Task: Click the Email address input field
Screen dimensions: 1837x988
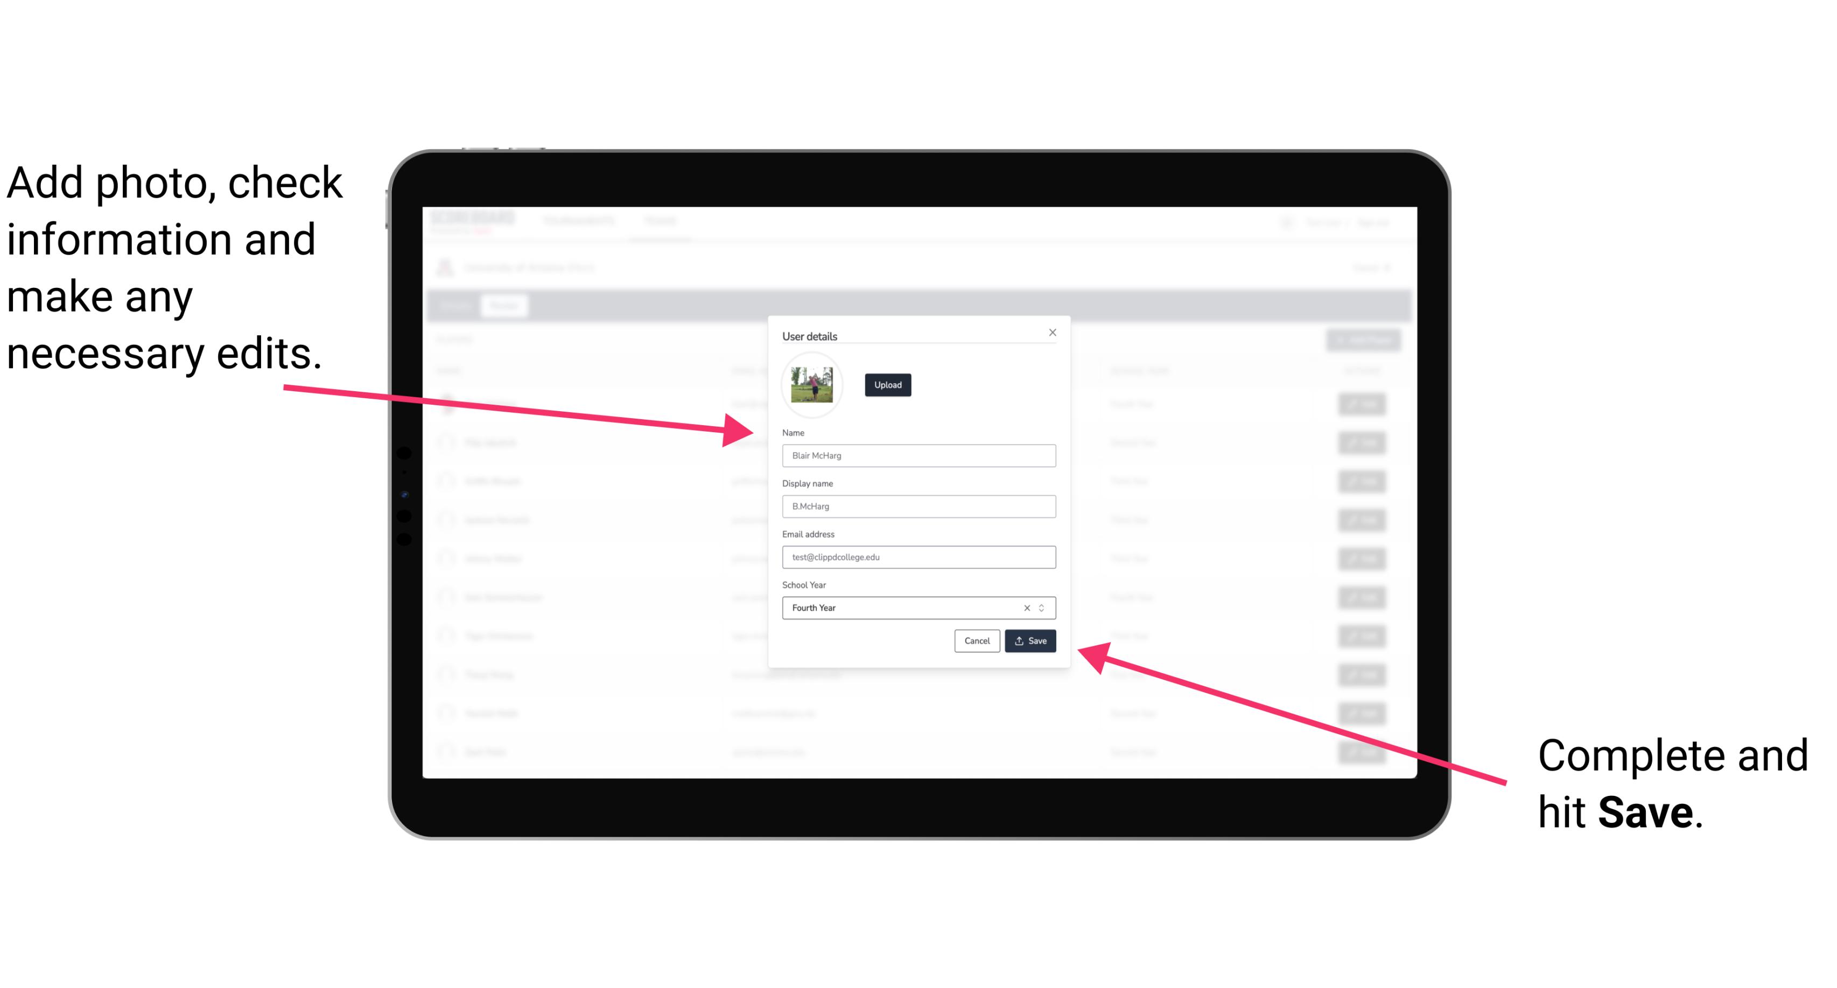Action: click(x=918, y=557)
